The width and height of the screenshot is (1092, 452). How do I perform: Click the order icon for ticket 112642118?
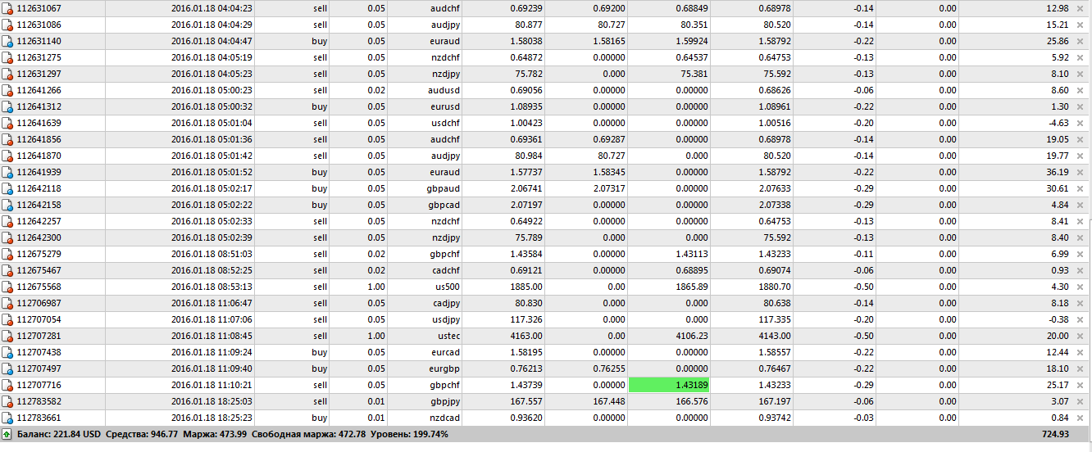7,188
